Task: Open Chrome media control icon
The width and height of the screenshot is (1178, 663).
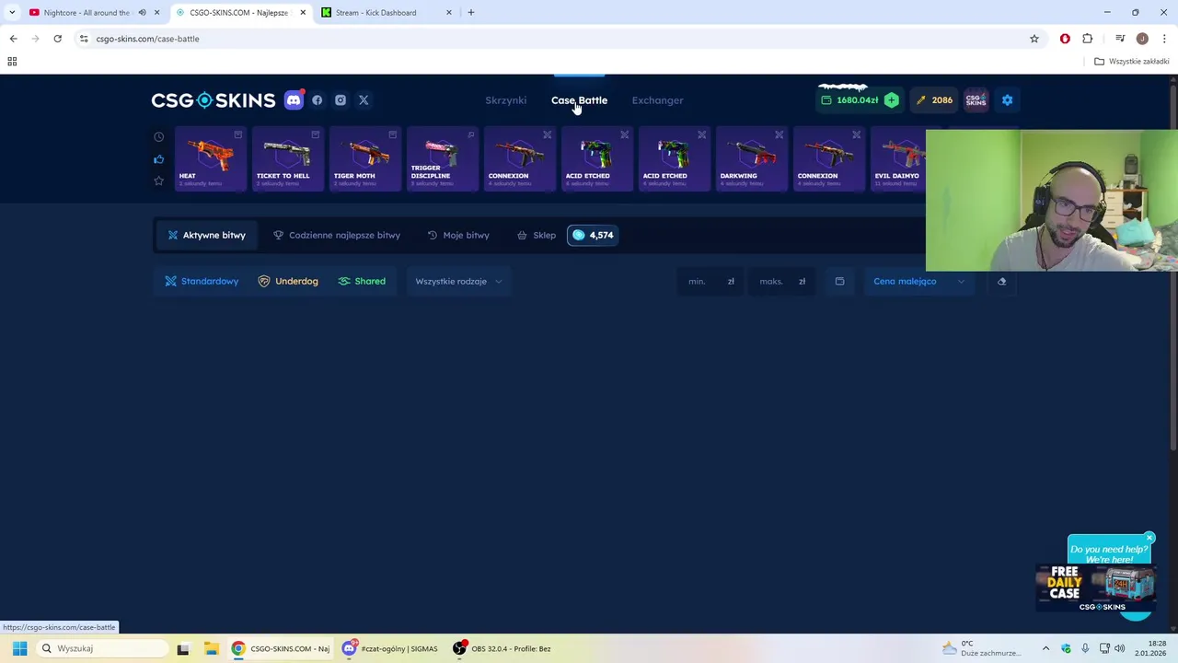Action: coord(1120,39)
